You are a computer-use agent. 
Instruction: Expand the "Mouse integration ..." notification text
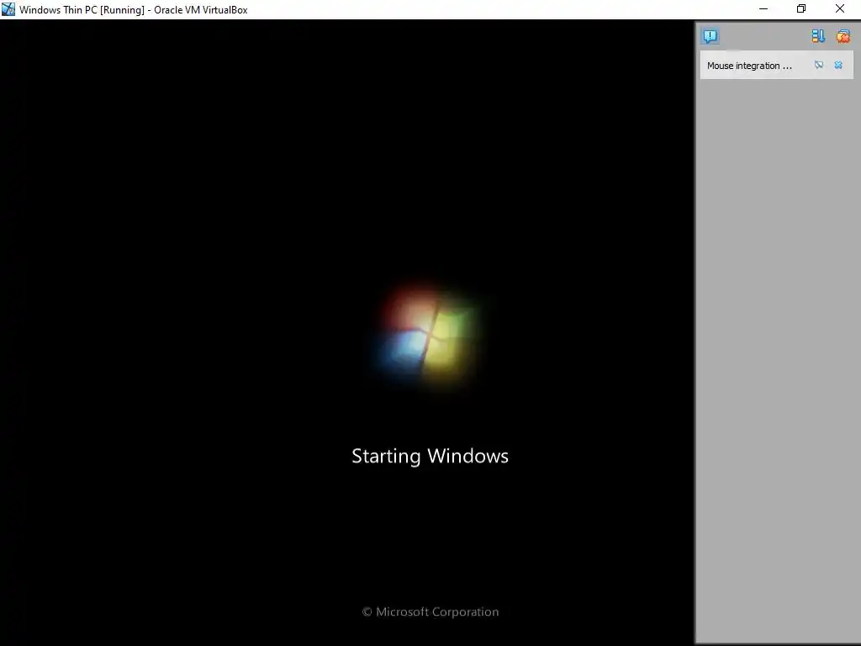749,66
